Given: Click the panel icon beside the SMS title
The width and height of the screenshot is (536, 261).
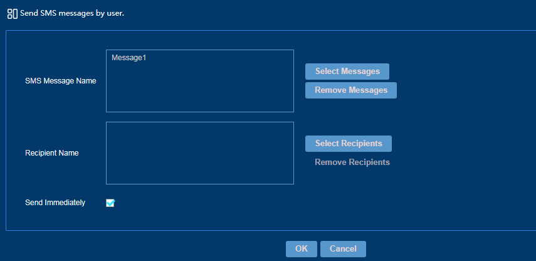Looking at the screenshot, I should coord(13,14).
